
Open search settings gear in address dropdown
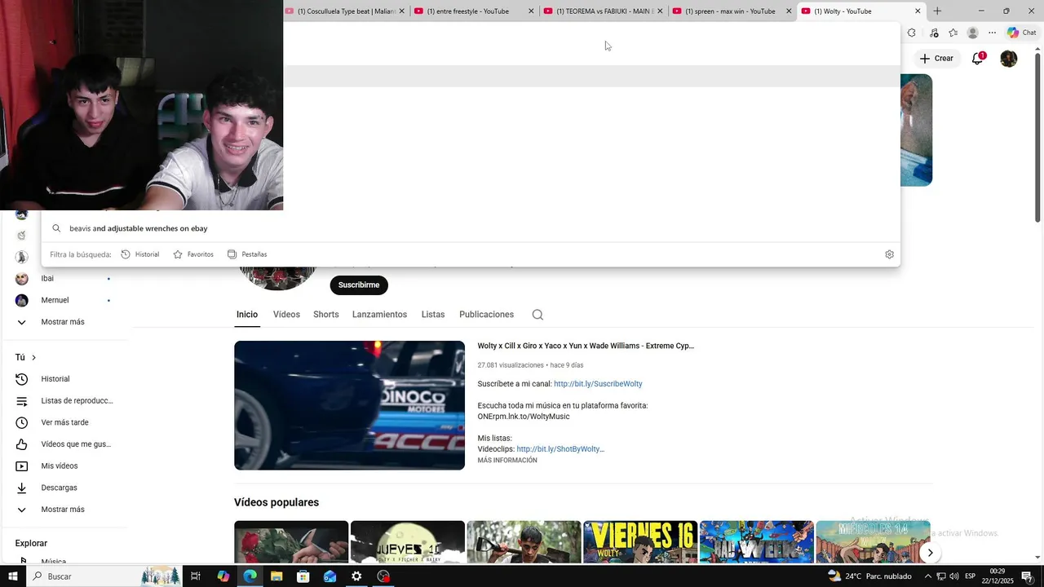889,254
